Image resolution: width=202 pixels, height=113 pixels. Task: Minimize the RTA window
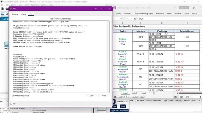tap(96, 8)
